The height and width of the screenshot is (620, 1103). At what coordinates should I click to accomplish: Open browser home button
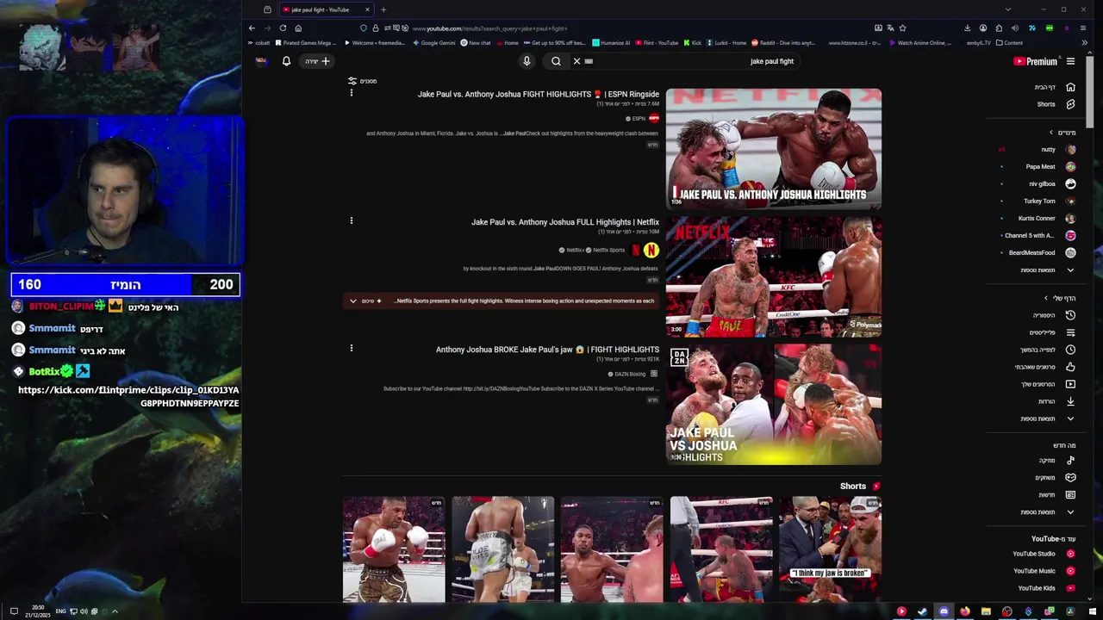click(298, 28)
